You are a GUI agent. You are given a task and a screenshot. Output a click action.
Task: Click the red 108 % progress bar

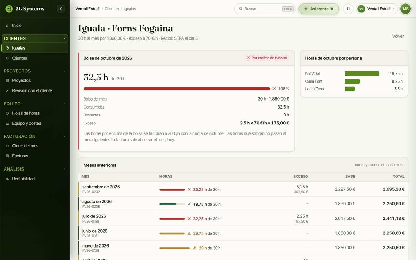coord(177,89)
